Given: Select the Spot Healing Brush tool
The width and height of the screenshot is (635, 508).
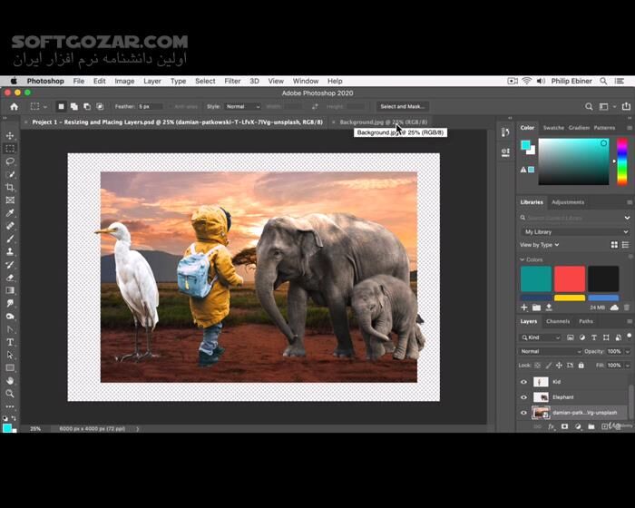Looking at the screenshot, I should click(10, 226).
